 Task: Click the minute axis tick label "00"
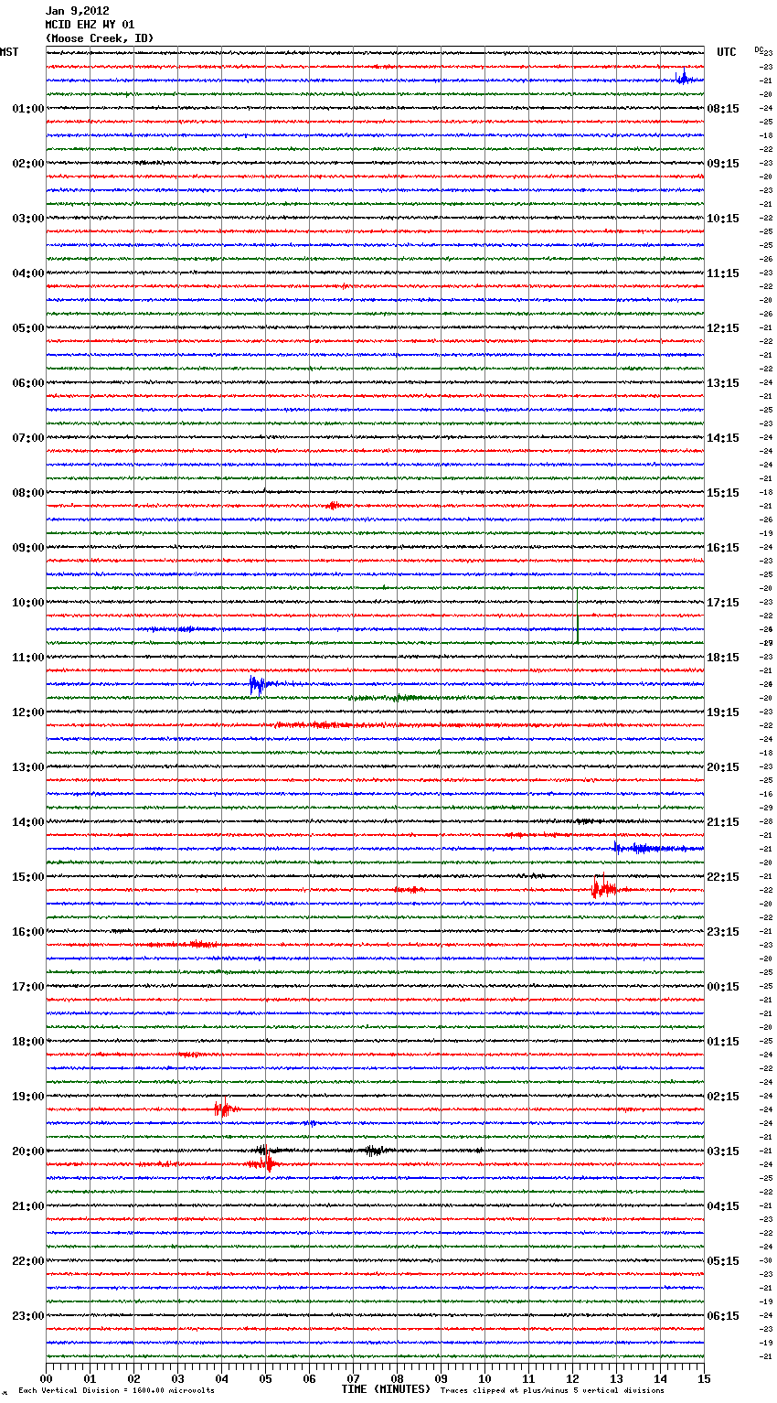coord(46,1378)
